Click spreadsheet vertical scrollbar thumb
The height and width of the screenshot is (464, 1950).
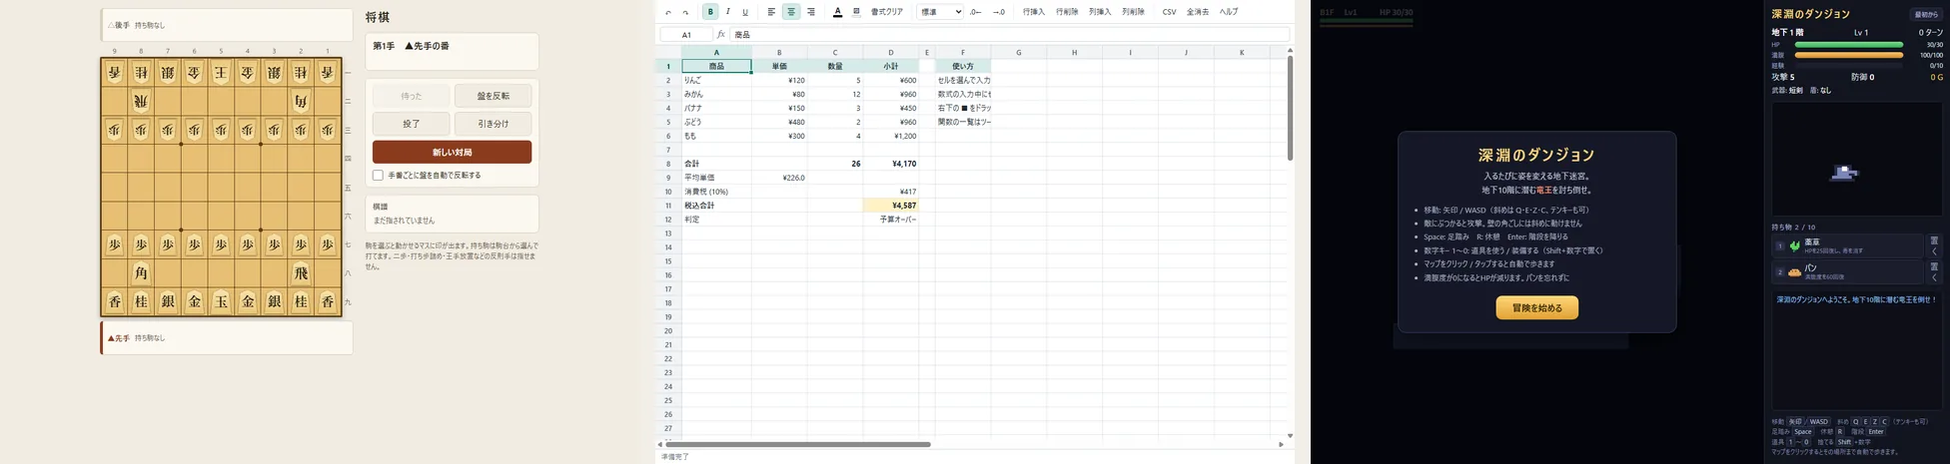coord(1290,108)
